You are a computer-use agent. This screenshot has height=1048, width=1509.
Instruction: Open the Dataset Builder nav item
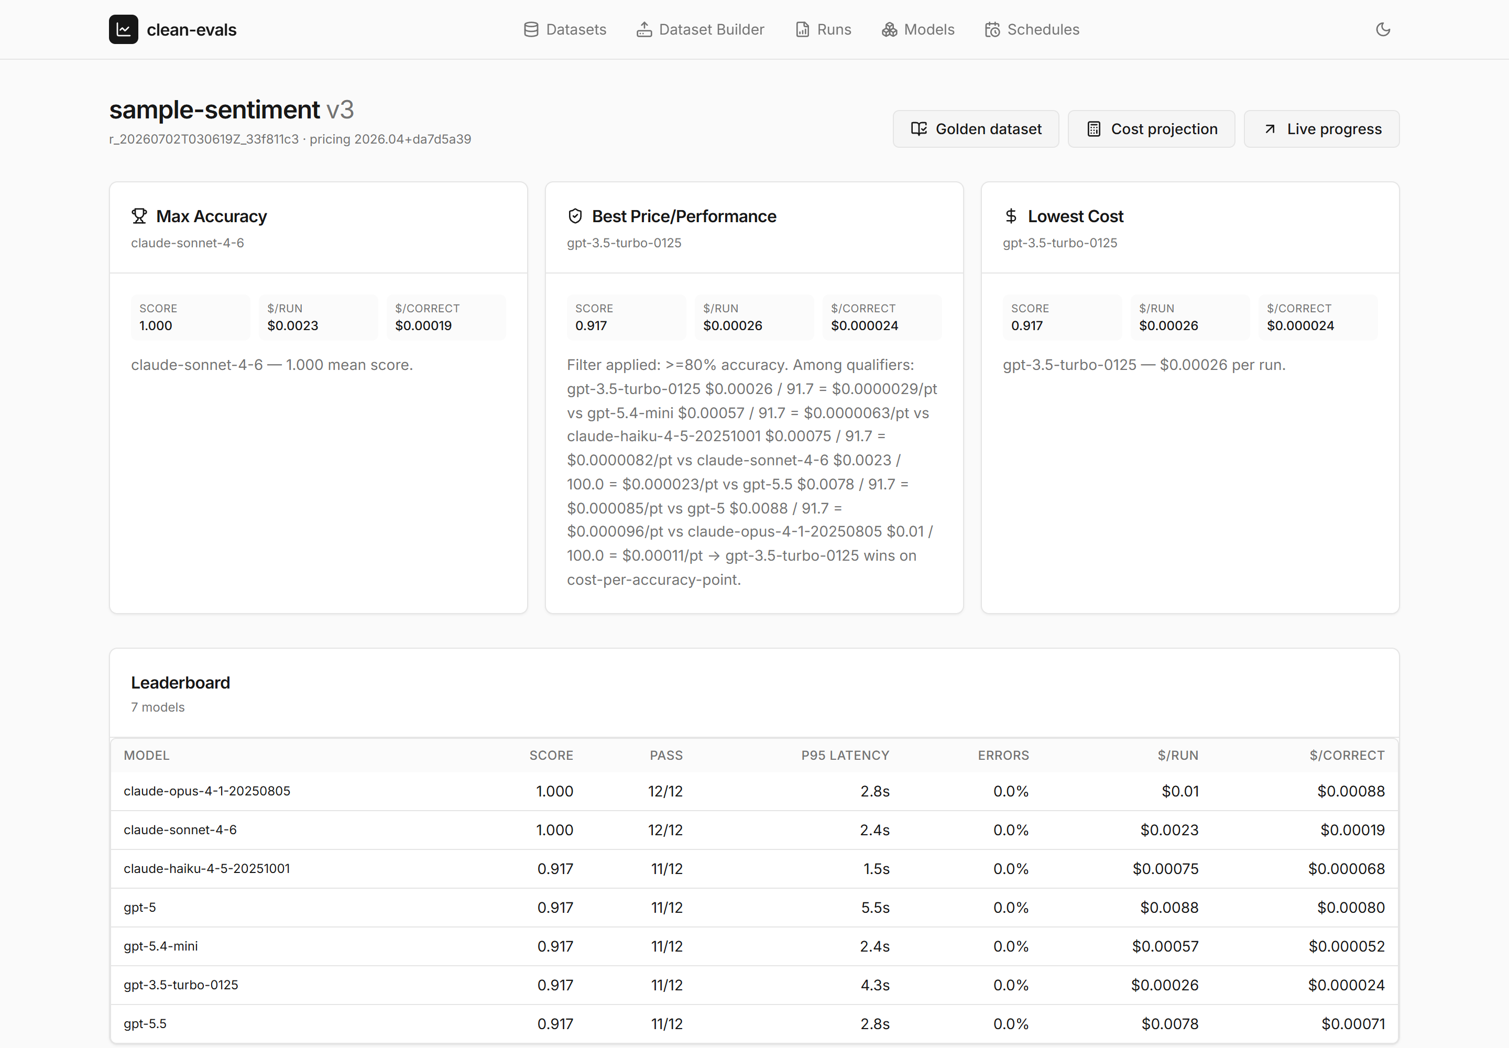[x=700, y=29]
